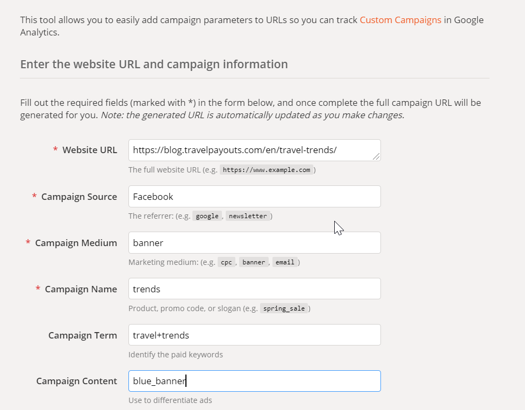Click the Website URL field label
The width and height of the screenshot is (525, 410).
[89, 150]
